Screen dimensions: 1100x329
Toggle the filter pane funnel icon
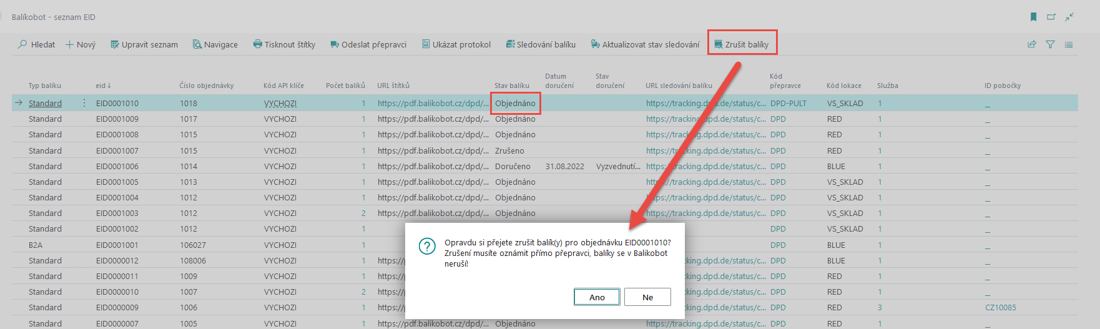[x=1050, y=44]
